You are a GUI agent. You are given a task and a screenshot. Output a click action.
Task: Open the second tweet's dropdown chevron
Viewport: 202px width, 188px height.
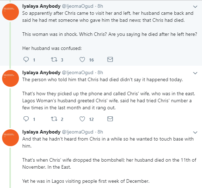coord(195,73)
